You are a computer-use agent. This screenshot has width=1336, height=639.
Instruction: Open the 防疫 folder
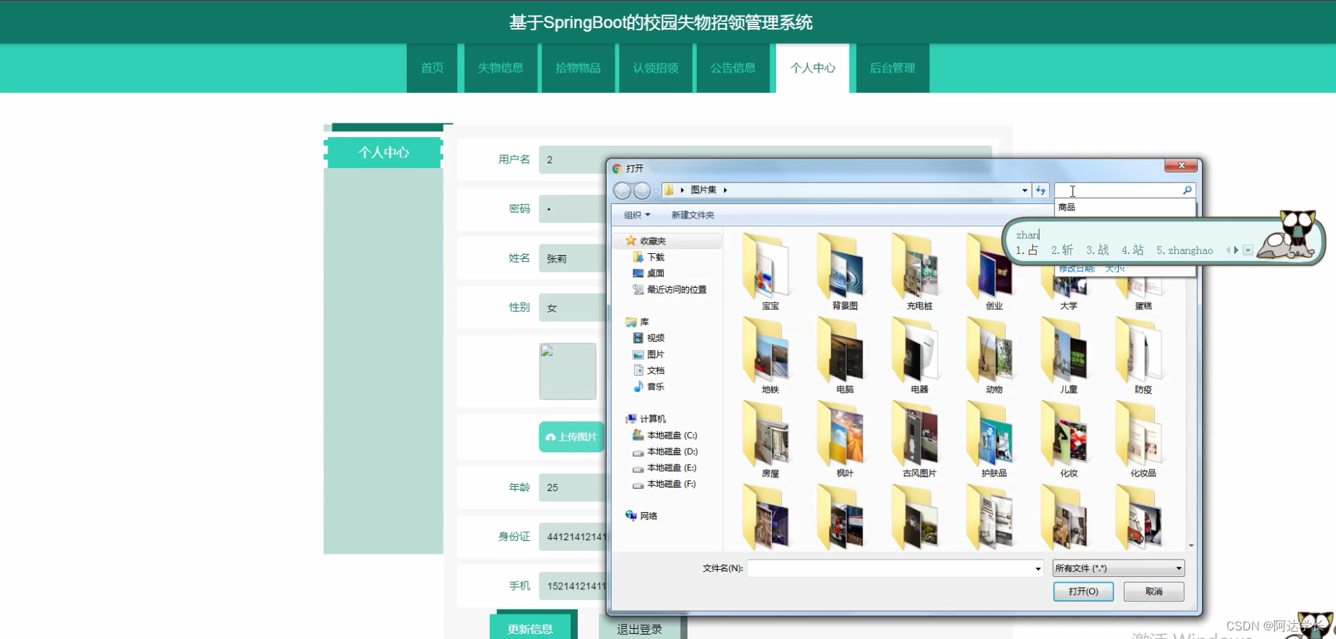point(1143,356)
